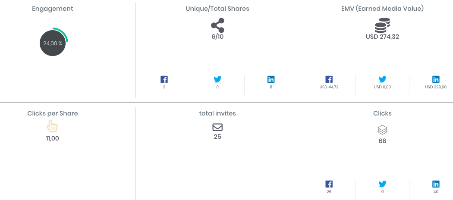453x200 pixels.
Task: Click the Facebook icon above USD 44,72
Action: point(329,79)
